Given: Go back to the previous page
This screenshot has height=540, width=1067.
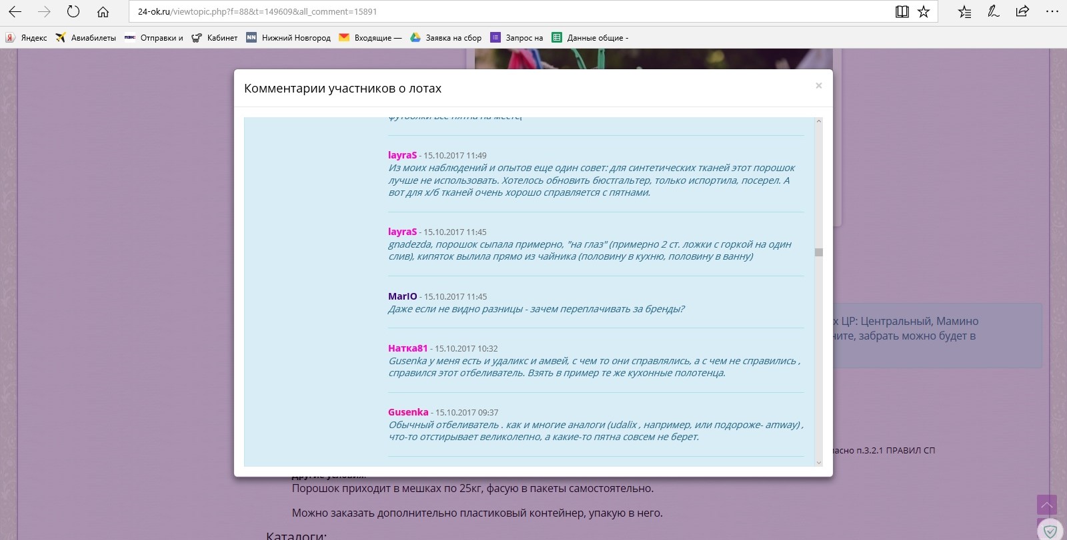Looking at the screenshot, I should (15, 11).
